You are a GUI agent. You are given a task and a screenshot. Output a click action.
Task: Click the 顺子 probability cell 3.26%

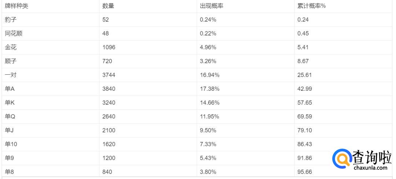point(208,61)
